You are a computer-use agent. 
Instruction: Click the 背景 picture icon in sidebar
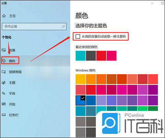coord(4,50)
